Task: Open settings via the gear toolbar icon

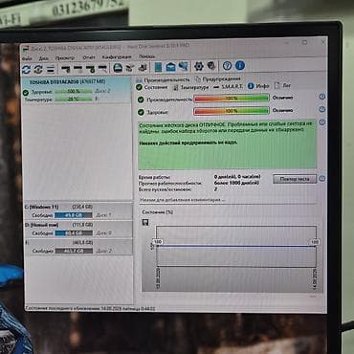Action: coord(199,66)
